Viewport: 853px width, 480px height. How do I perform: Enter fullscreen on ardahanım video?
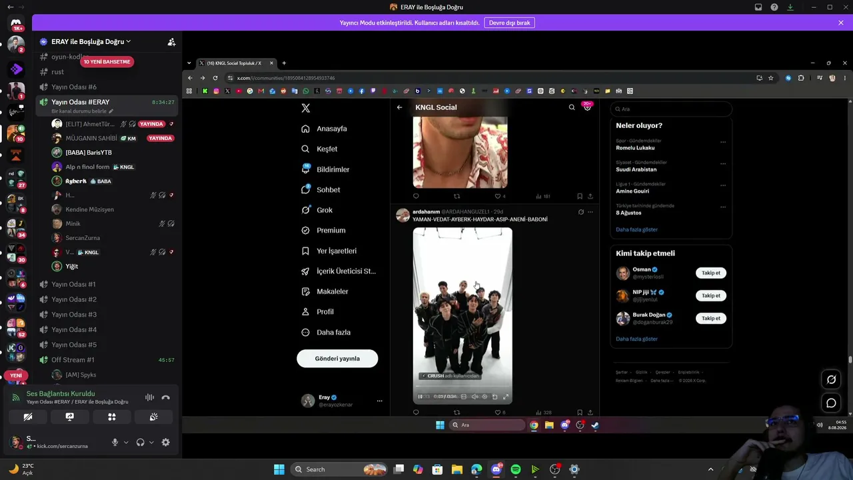[506, 397]
